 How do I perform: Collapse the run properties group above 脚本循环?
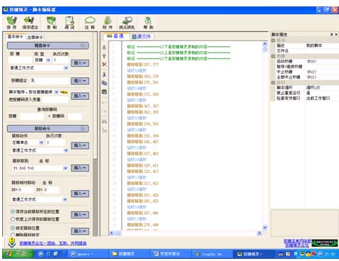pyautogui.click(x=273, y=82)
